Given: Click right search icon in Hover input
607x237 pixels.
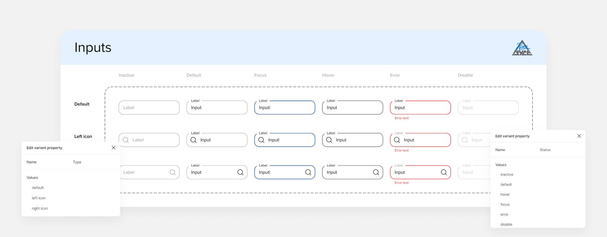Looking at the screenshot, I should 376,172.
